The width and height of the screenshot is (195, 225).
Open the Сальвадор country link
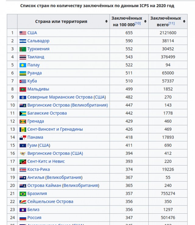(x=38, y=41)
